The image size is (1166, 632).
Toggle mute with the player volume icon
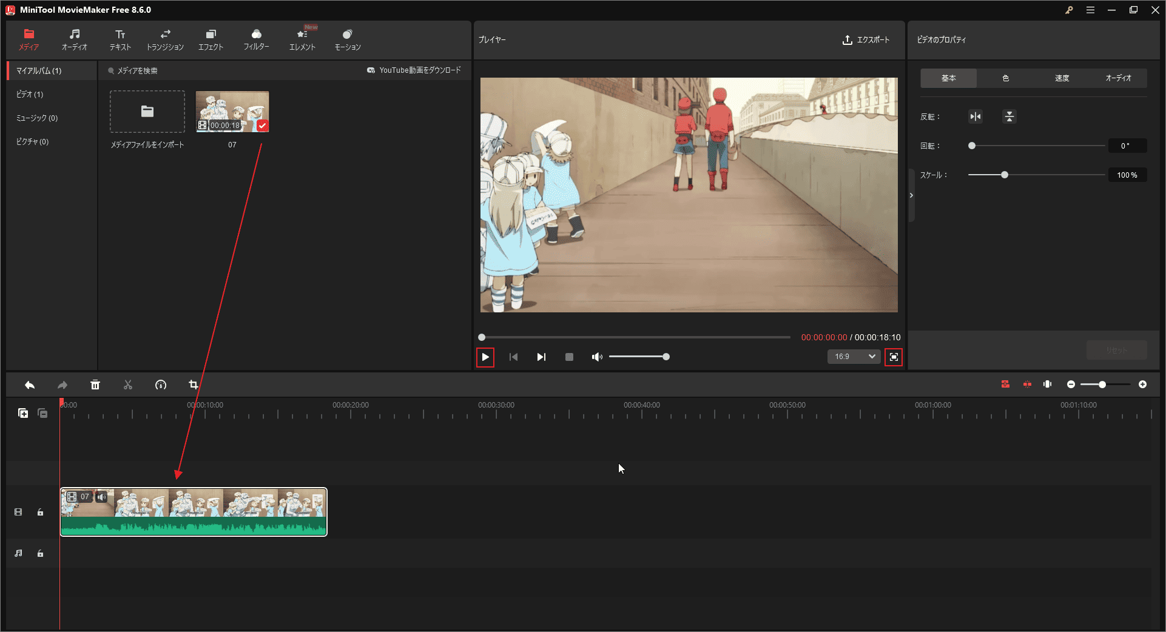pos(597,357)
